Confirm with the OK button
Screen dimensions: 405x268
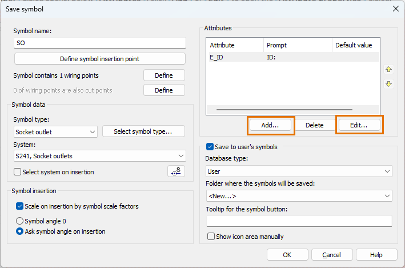coord(287,255)
